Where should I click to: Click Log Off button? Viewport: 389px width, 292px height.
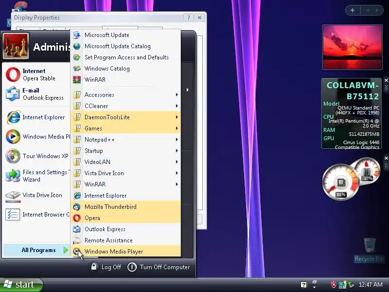coord(106,267)
